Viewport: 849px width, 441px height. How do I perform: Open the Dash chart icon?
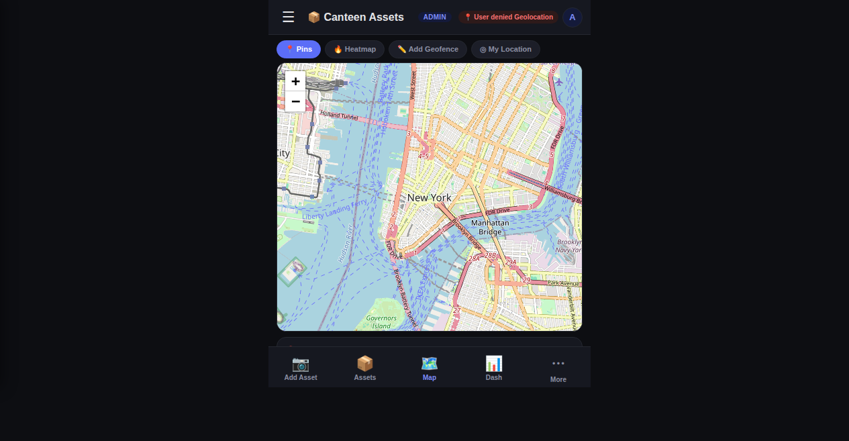(x=494, y=364)
